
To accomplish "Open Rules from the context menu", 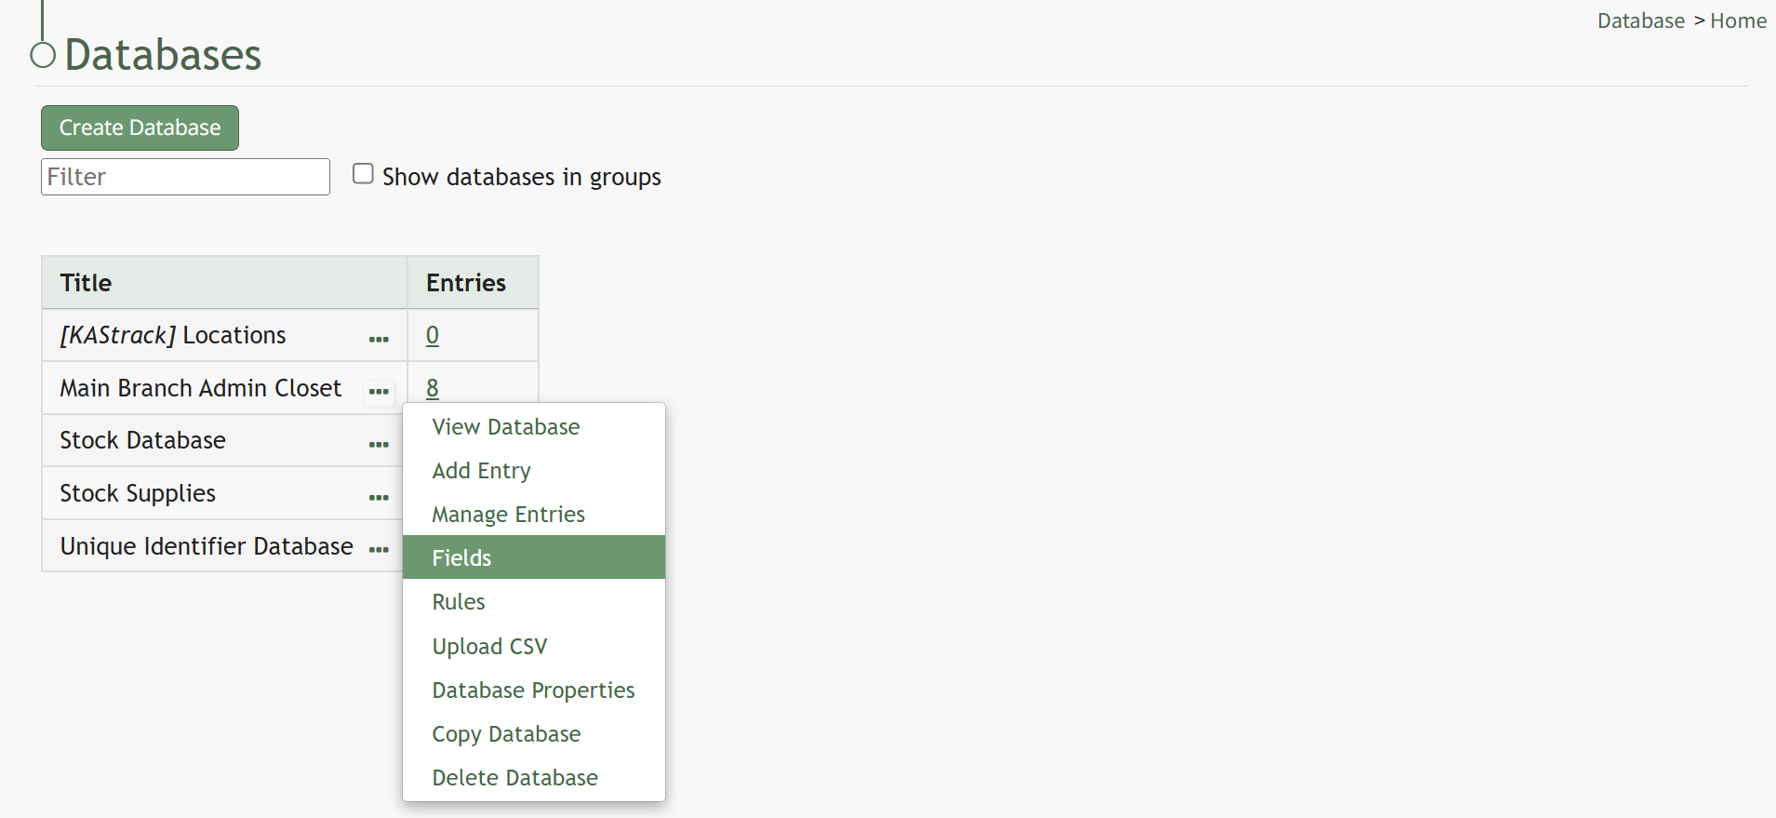I will (x=534, y=601).
